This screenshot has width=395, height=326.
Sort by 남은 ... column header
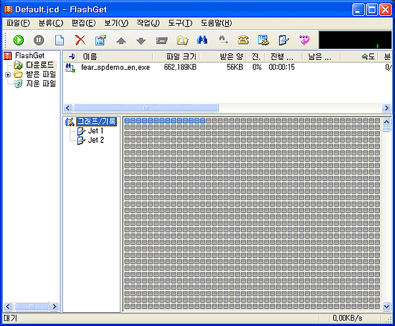321,57
